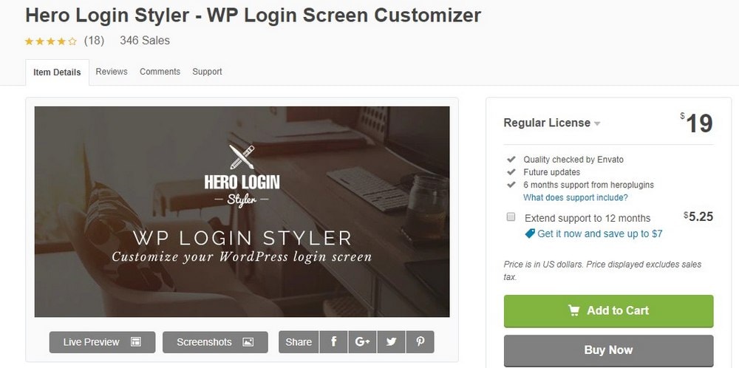This screenshot has height=368, width=739.
Task: Expand the Regular License dropdown arrow
Action: (597, 123)
